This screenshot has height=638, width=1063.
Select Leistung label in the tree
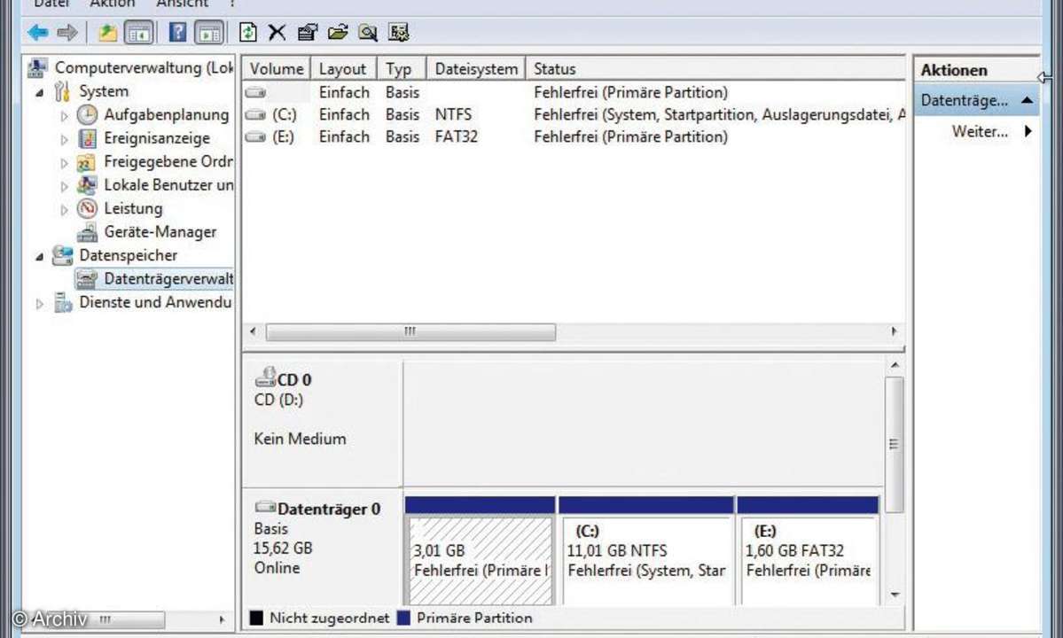[x=133, y=208]
